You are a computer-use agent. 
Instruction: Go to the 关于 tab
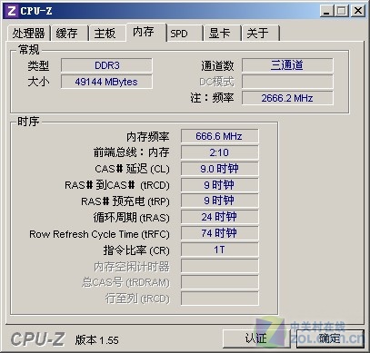click(261, 33)
